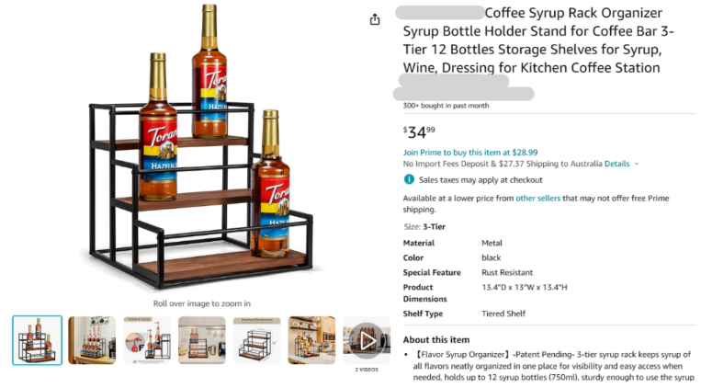Viewport: 701px width, 388px height.
Task: View the stable and sturdy feature thumbnail
Action: [x=147, y=340]
